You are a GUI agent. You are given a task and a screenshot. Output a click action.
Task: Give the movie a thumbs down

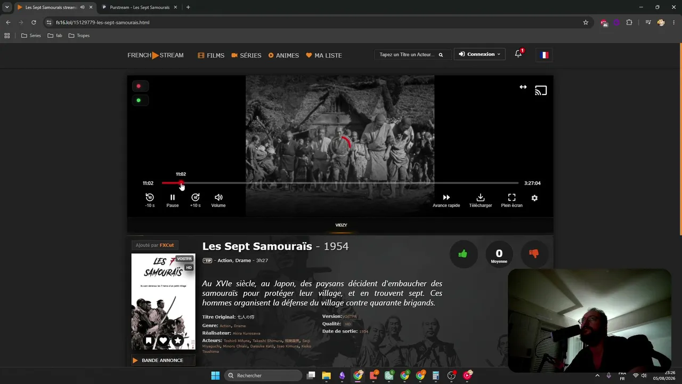[534, 254]
